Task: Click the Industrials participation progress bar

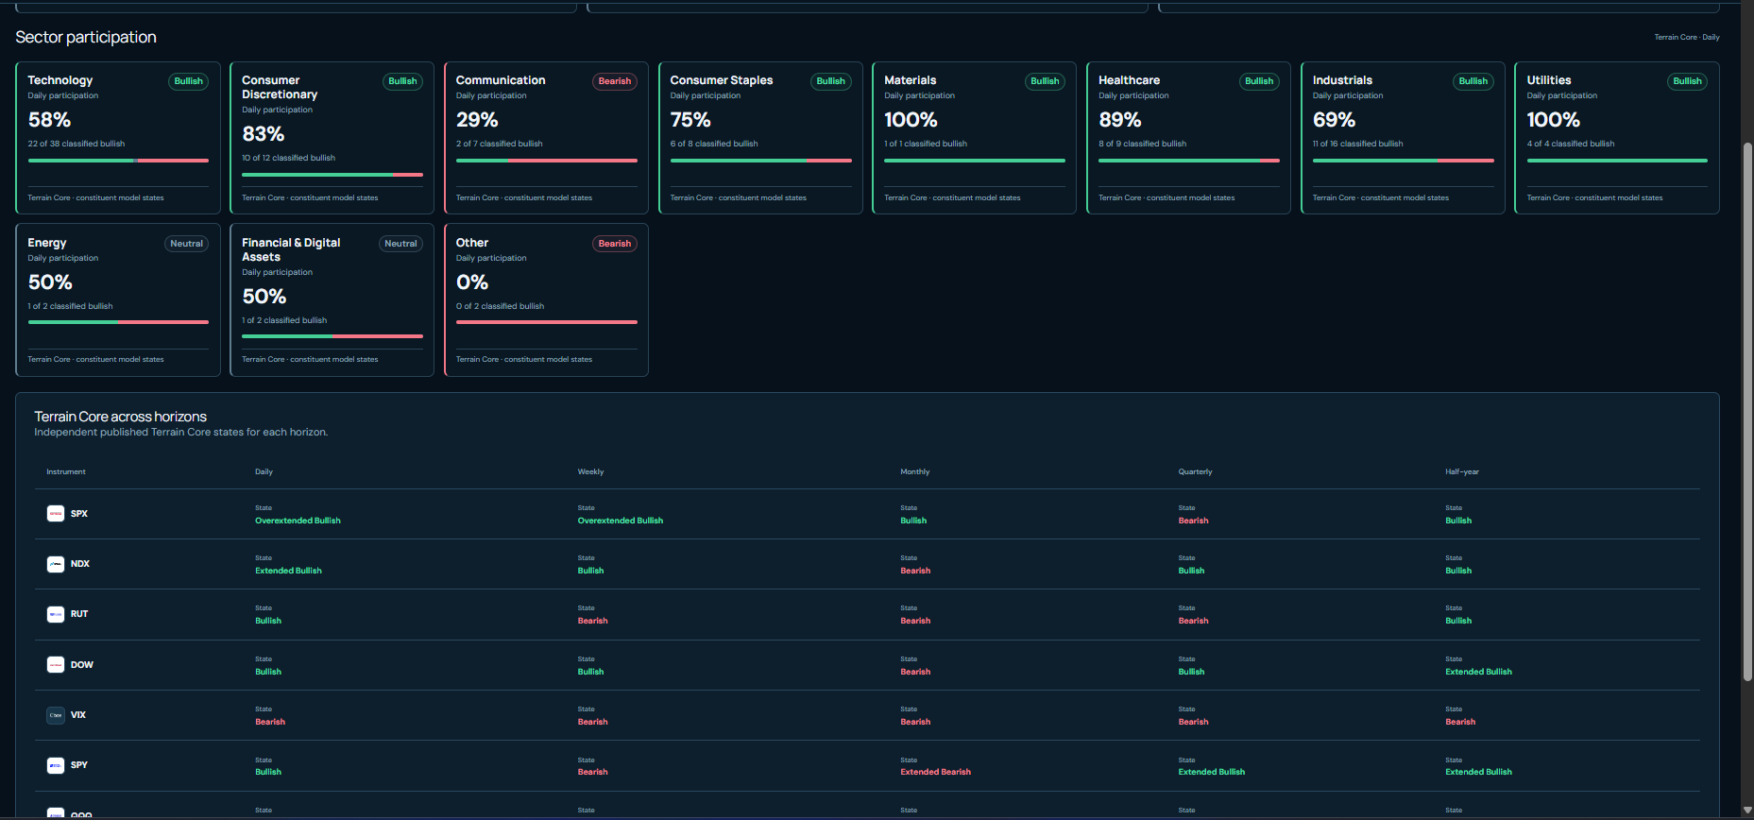Action: [x=1403, y=161]
